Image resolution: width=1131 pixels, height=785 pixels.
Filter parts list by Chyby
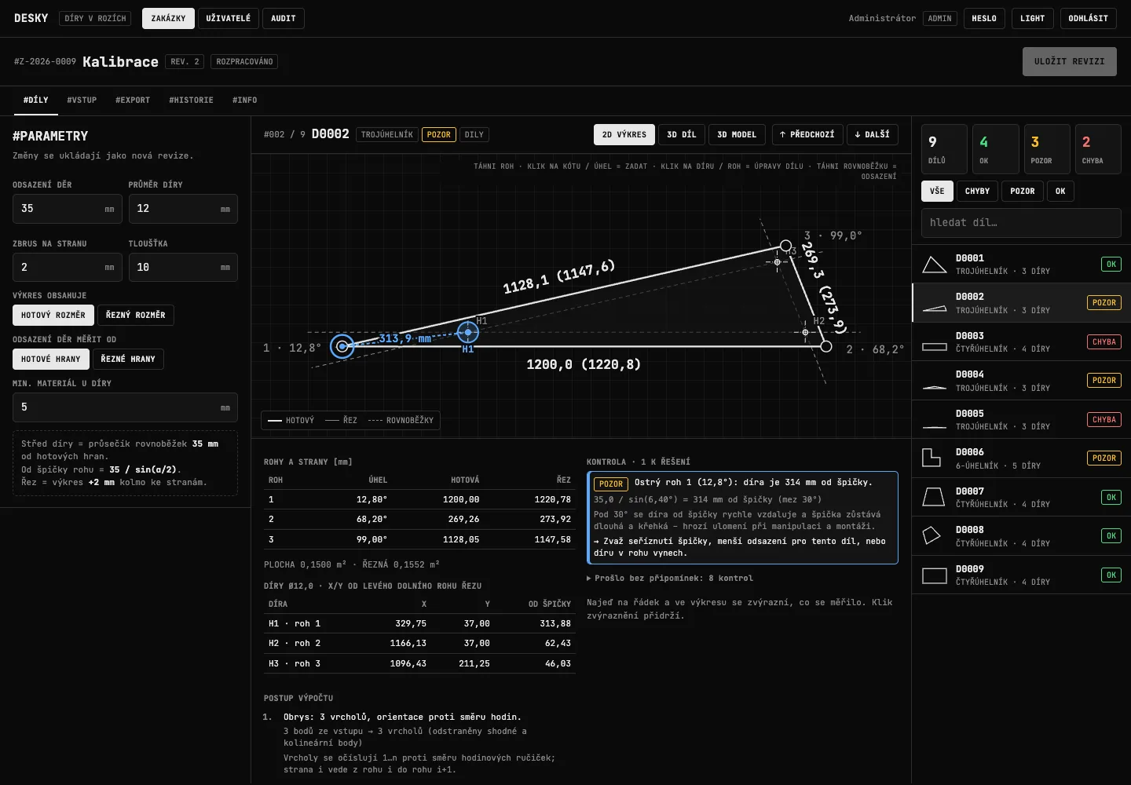977,191
